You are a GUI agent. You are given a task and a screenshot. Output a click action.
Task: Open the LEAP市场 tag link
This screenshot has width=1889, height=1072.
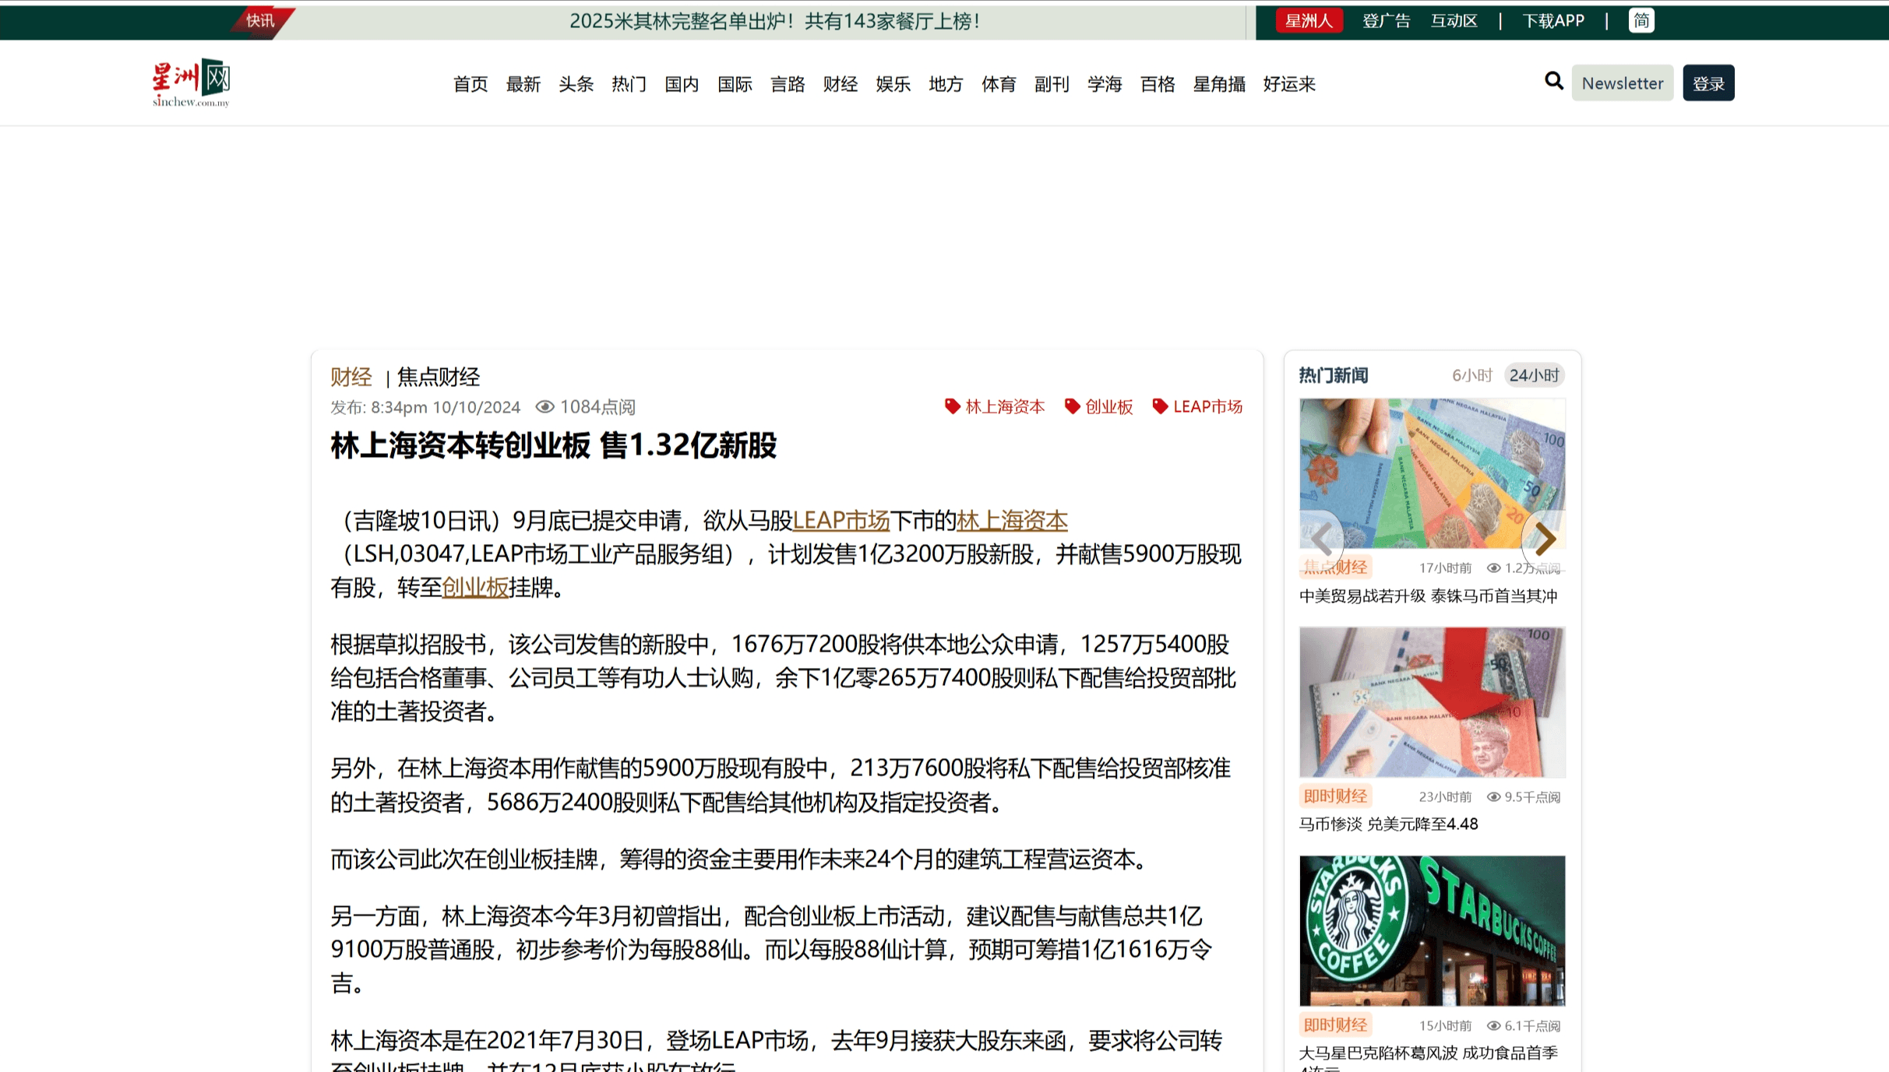tap(1207, 406)
